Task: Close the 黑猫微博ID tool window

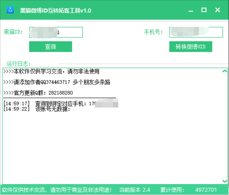Action: click(218, 10)
